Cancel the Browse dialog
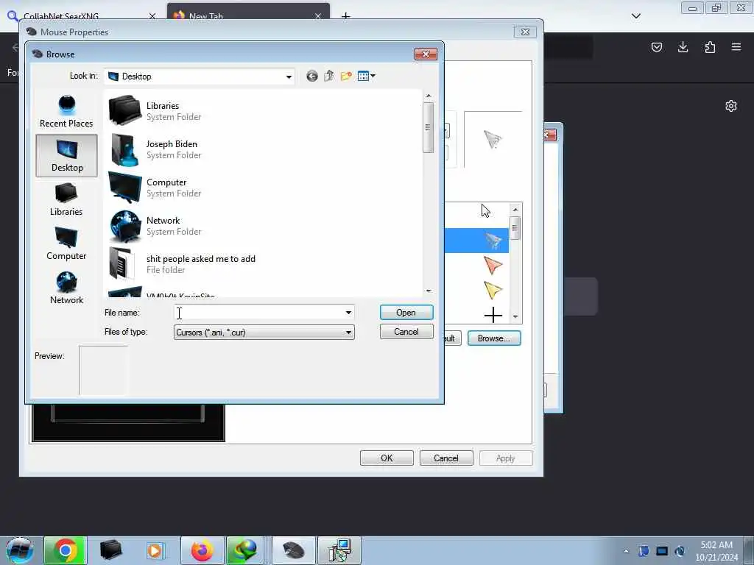 click(x=406, y=332)
